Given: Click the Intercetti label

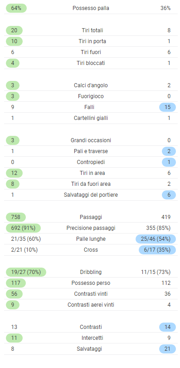Looking at the screenshot, I should coord(92,338).
